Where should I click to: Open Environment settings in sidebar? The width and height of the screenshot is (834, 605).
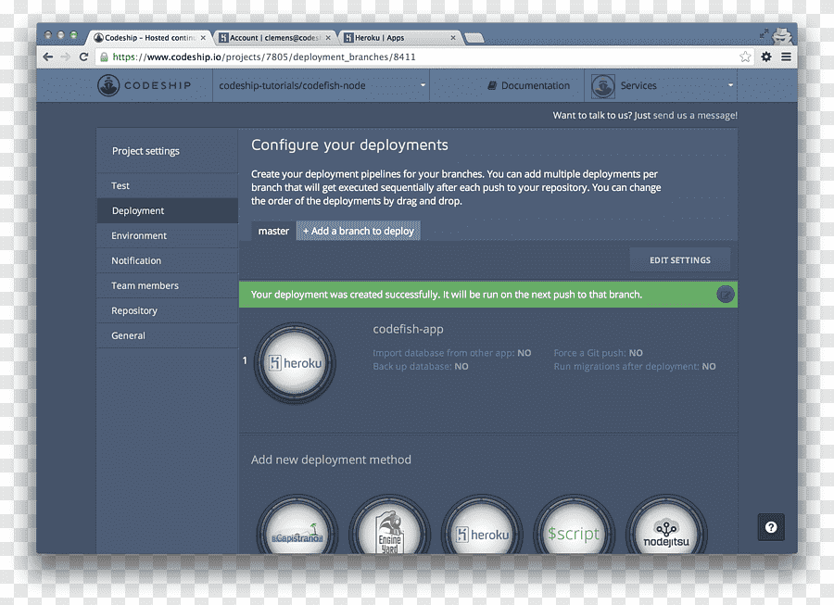167,235
